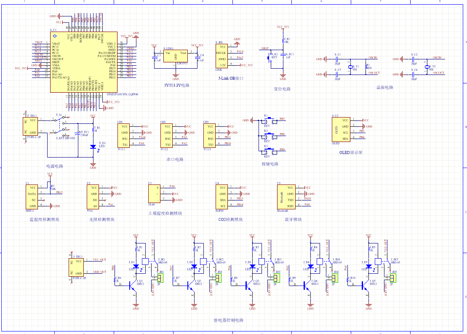Select the S_Y1 8M crystal
Image resolution: width=467 pixels, height=334 pixels.
pos(350,67)
